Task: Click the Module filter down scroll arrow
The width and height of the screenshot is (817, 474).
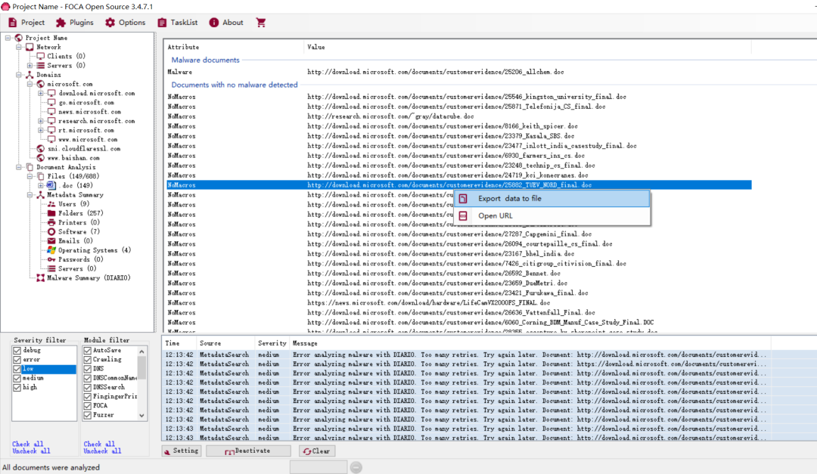Action: click(x=141, y=415)
